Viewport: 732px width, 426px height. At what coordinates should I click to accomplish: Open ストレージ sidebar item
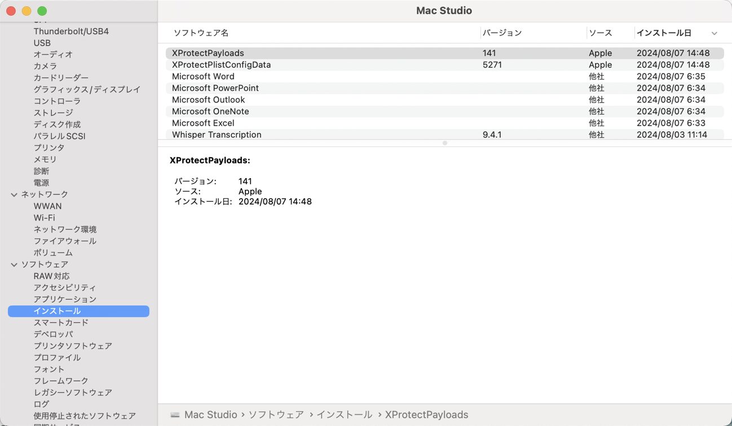tap(53, 113)
